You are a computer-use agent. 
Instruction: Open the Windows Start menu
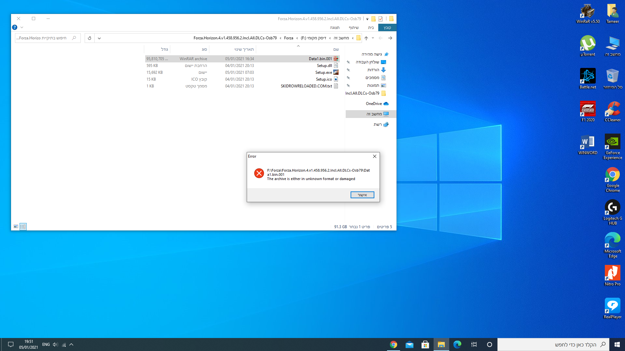617,344
